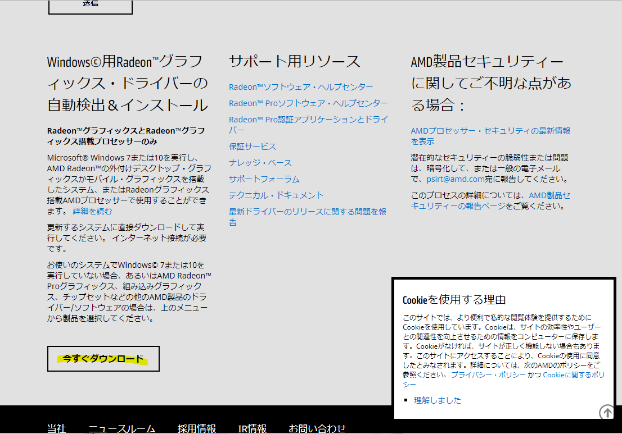Open the ナレッジ・ベース link
Image resolution: width=622 pixels, height=434 pixels.
click(260, 163)
